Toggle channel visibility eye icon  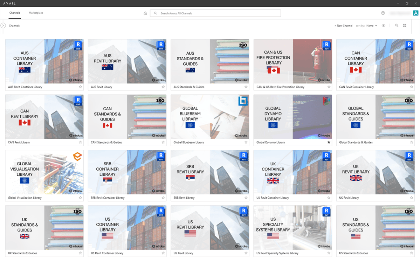pos(384,26)
